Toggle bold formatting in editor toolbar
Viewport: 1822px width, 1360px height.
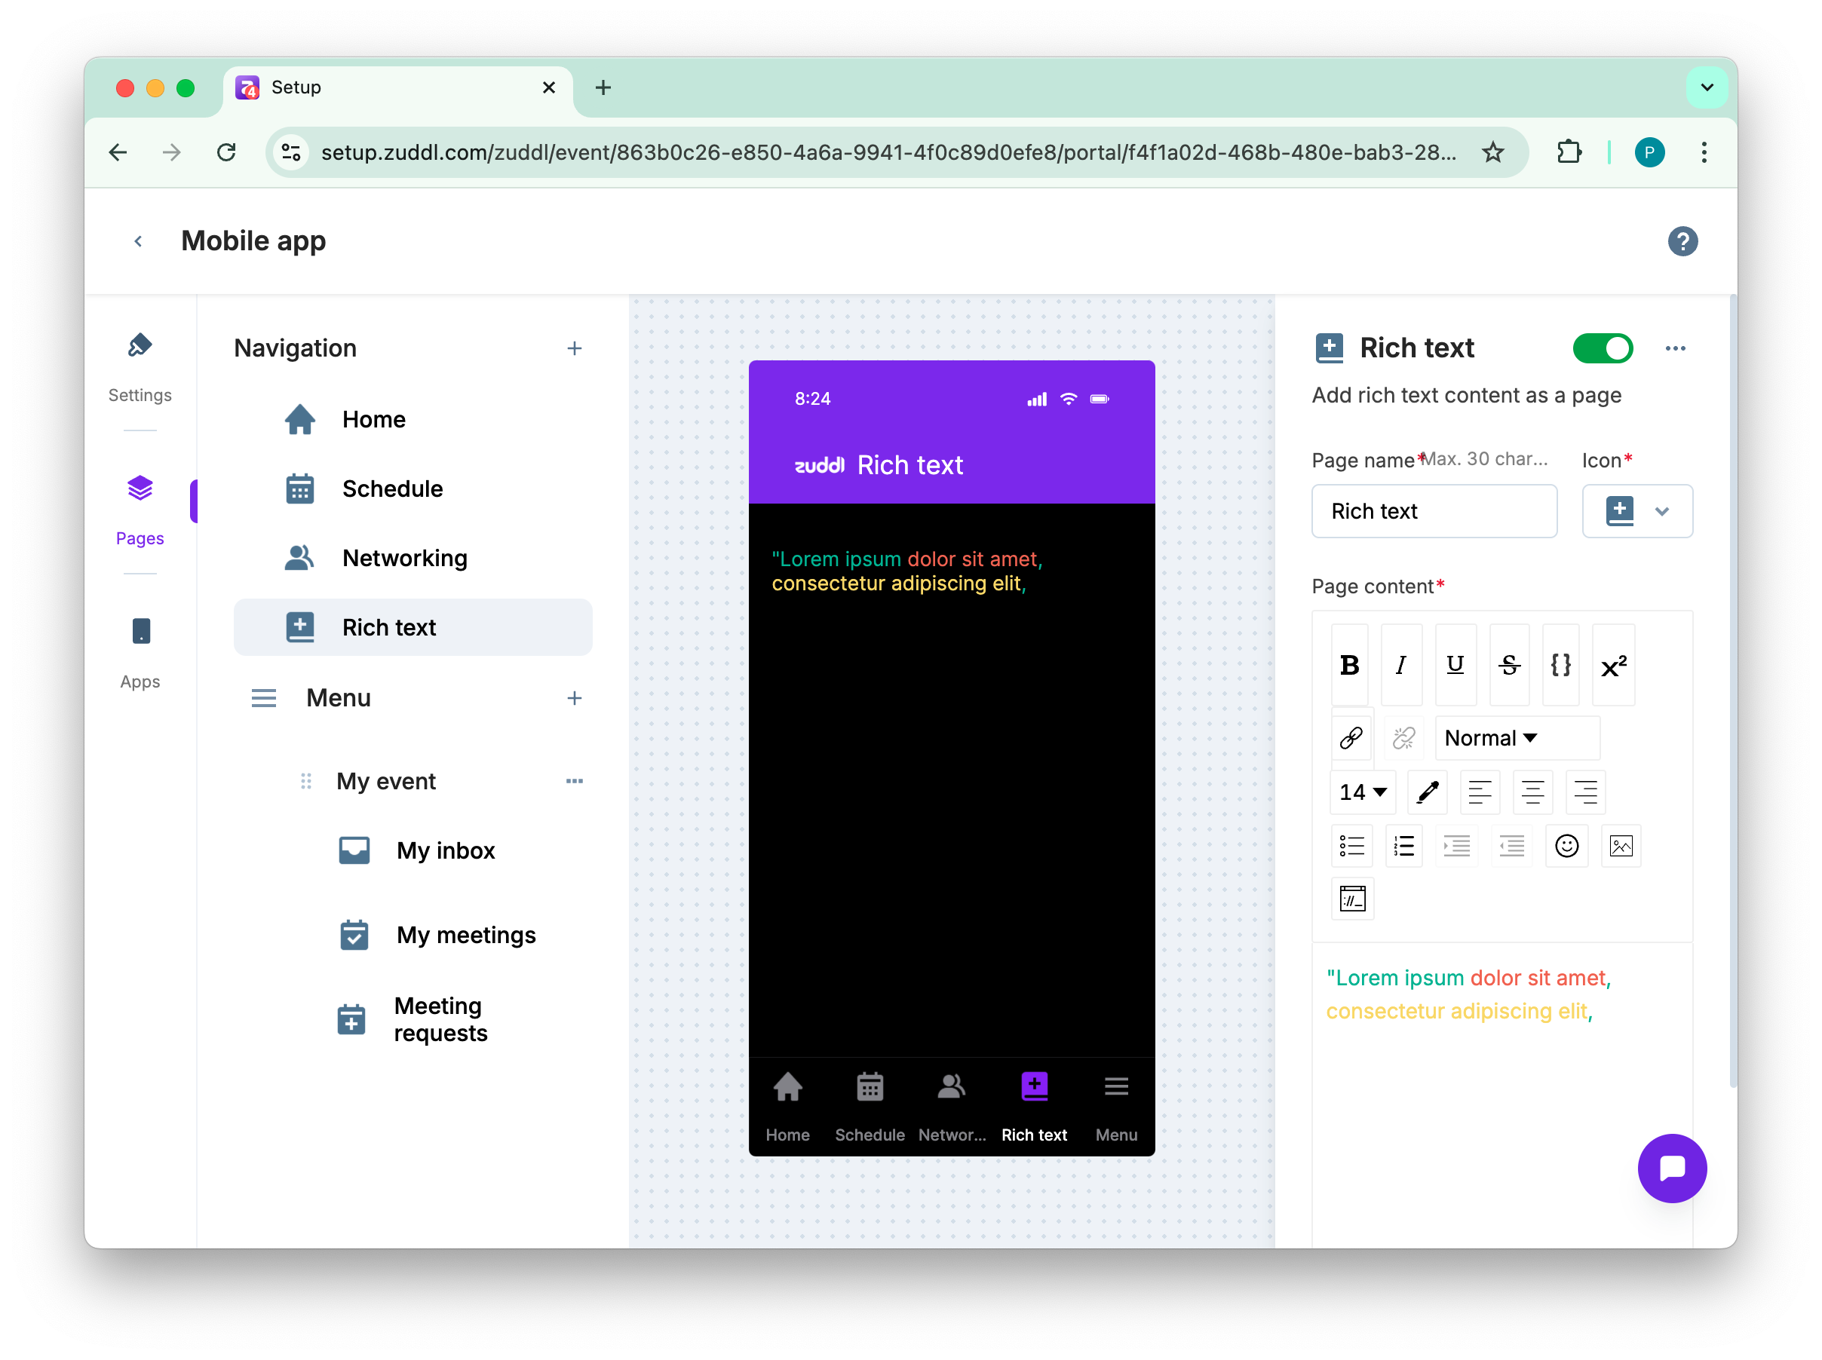pos(1348,664)
